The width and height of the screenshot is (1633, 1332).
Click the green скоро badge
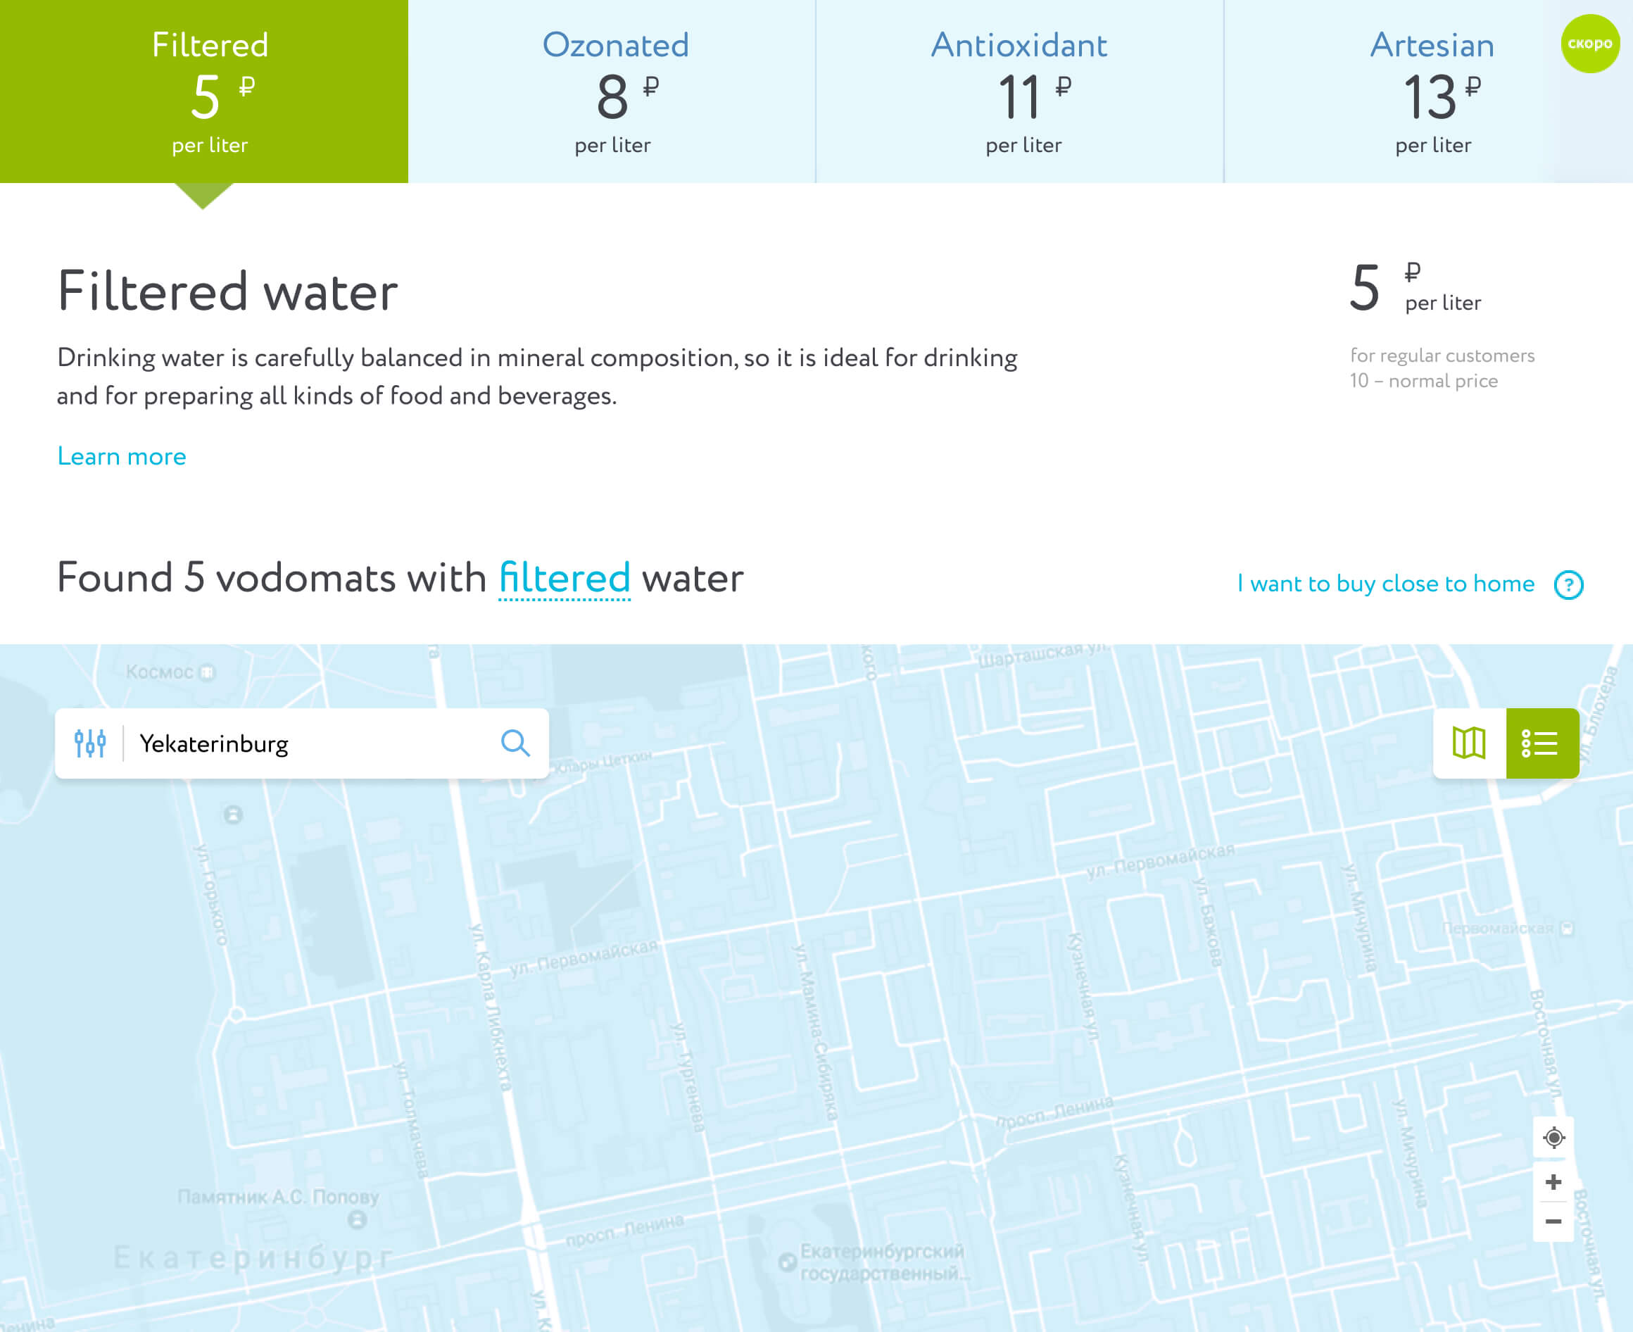click(1590, 44)
